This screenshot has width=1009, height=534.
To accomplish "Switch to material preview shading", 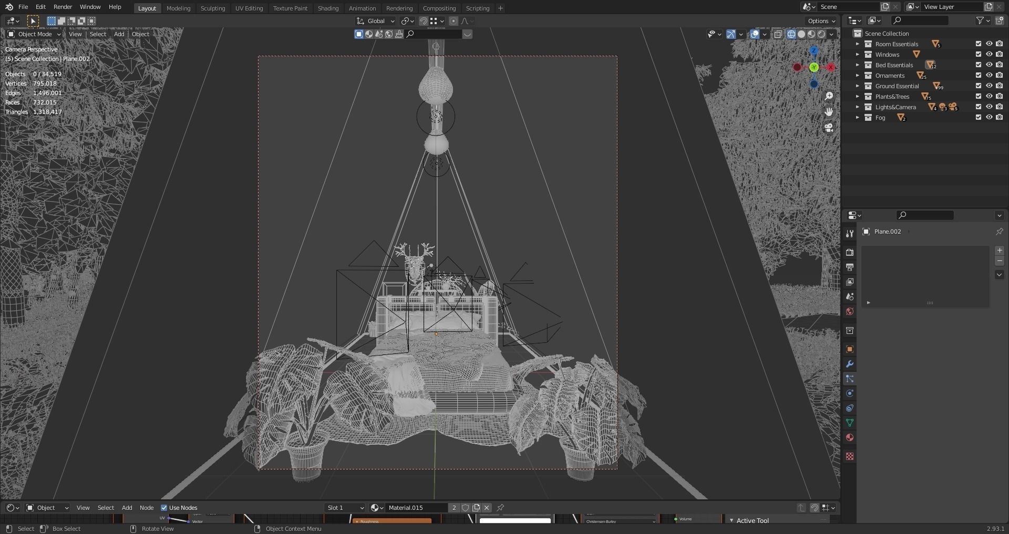I will pos(811,34).
